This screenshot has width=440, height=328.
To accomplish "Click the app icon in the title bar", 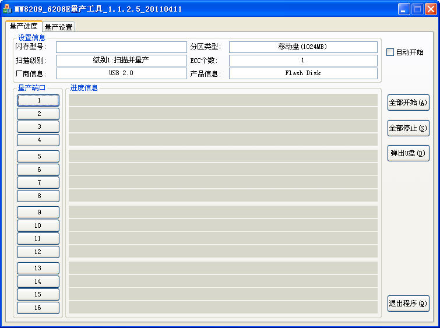I will click(x=8, y=9).
